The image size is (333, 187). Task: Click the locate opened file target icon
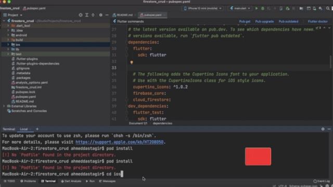pyautogui.click(x=81, y=15)
